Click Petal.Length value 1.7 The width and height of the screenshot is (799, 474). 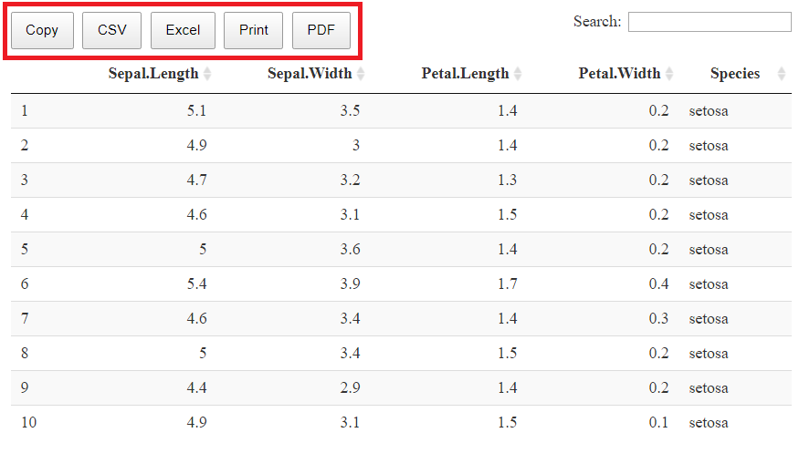point(507,283)
